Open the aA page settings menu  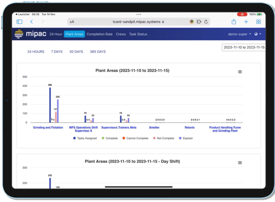coord(71,22)
